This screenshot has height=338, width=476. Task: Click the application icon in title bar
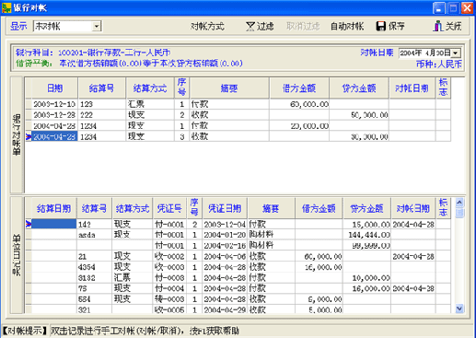6,7
